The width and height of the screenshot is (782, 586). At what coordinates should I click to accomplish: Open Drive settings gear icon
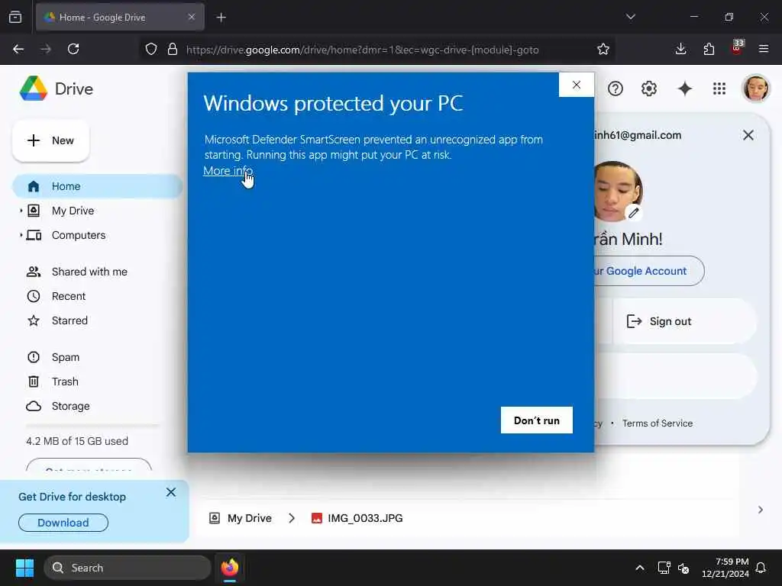[x=649, y=89]
